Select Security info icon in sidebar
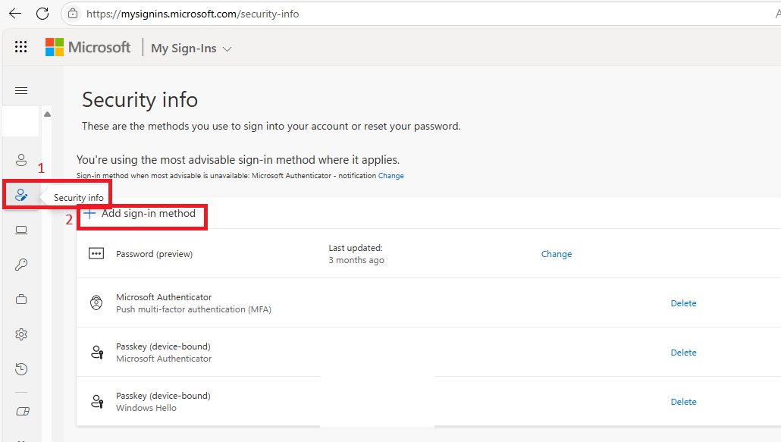Image resolution: width=781 pixels, height=442 pixels. tap(21, 195)
